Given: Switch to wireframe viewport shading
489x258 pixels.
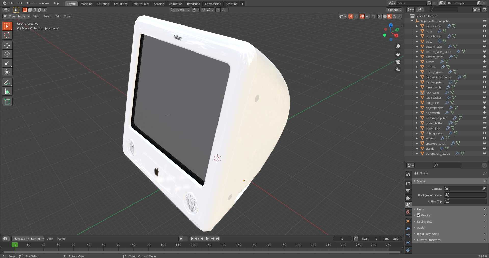Looking at the screenshot, I should [380, 16].
